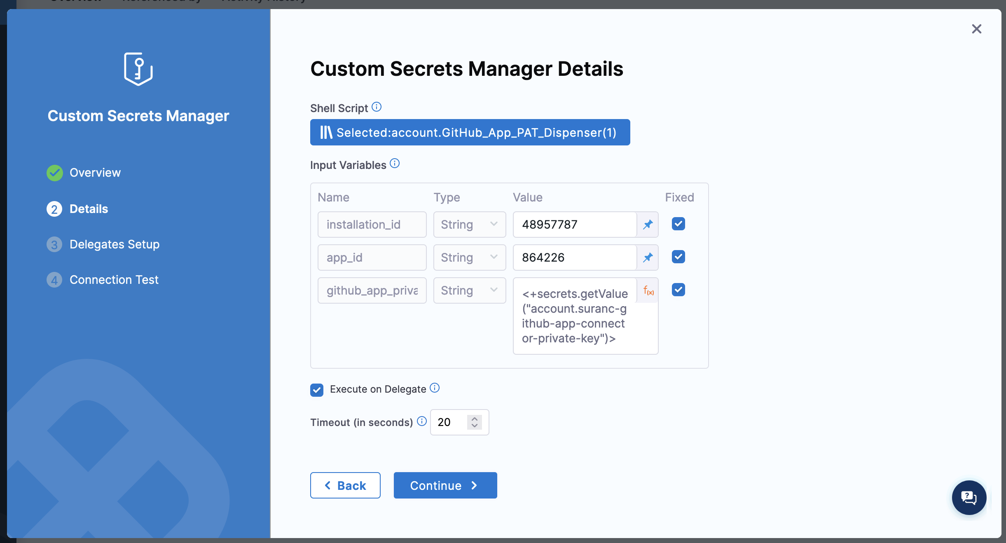Image resolution: width=1006 pixels, height=543 pixels.
Task: Click the Timeout info icon
Action: 421,421
